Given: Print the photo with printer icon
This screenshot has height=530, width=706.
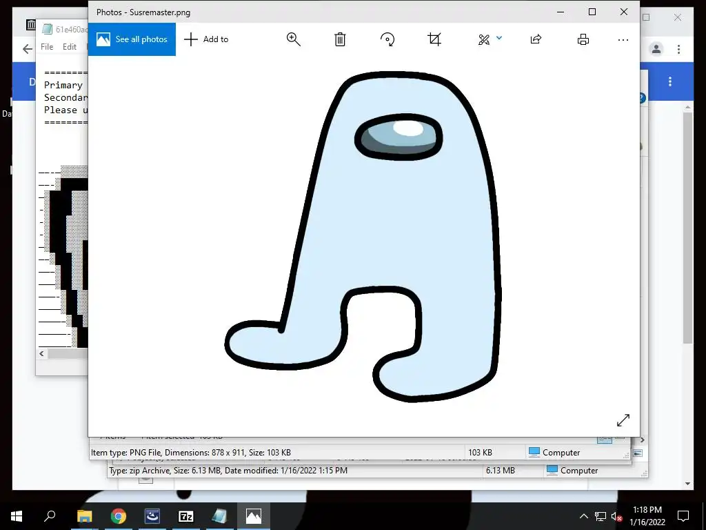Looking at the screenshot, I should [x=583, y=39].
